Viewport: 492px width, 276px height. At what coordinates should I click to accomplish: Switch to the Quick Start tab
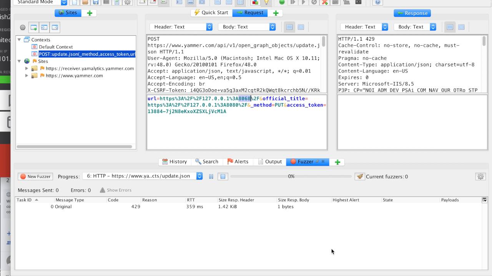pyautogui.click(x=211, y=13)
